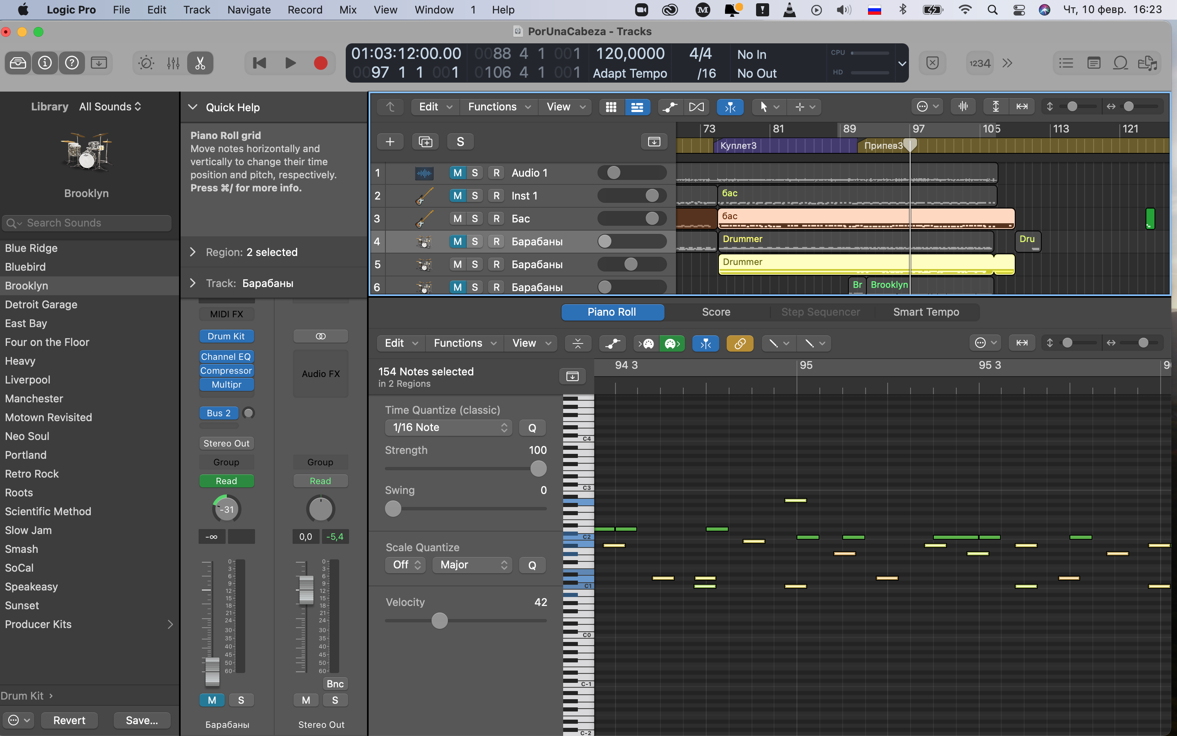The width and height of the screenshot is (1177, 736).
Task: Record-enable the Inst 1 track
Action: [x=496, y=196]
